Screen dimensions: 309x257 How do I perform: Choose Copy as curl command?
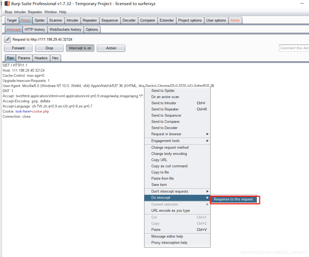(177, 166)
